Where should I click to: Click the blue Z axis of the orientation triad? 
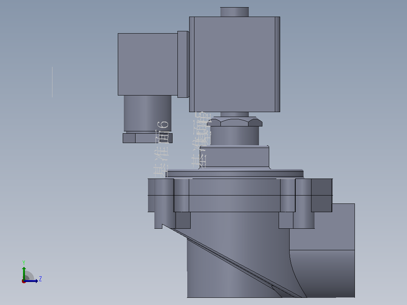pos(31,281)
